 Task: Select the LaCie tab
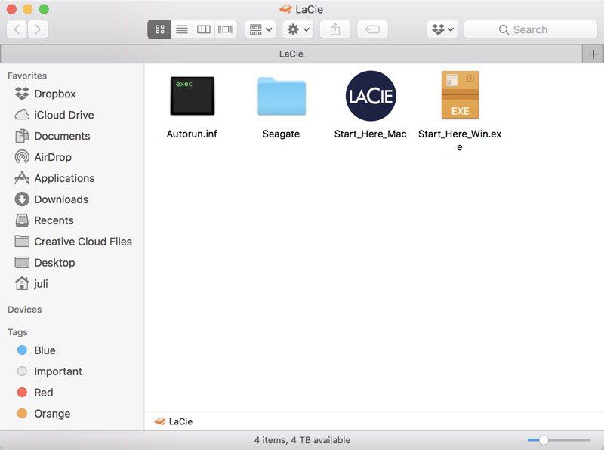[x=291, y=54]
